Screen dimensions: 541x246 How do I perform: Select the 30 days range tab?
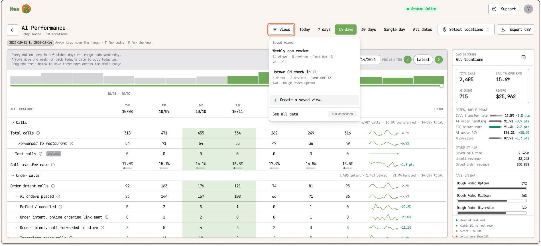tap(369, 30)
